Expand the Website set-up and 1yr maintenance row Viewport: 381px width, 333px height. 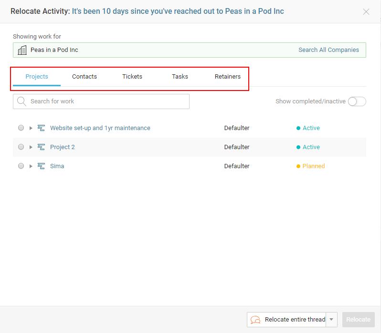31,128
